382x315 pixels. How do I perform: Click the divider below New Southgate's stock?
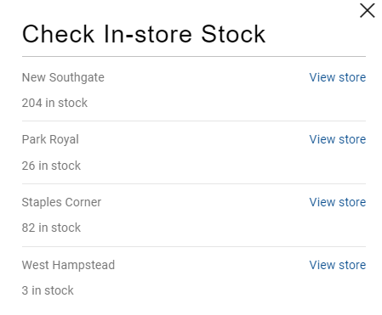194,121
